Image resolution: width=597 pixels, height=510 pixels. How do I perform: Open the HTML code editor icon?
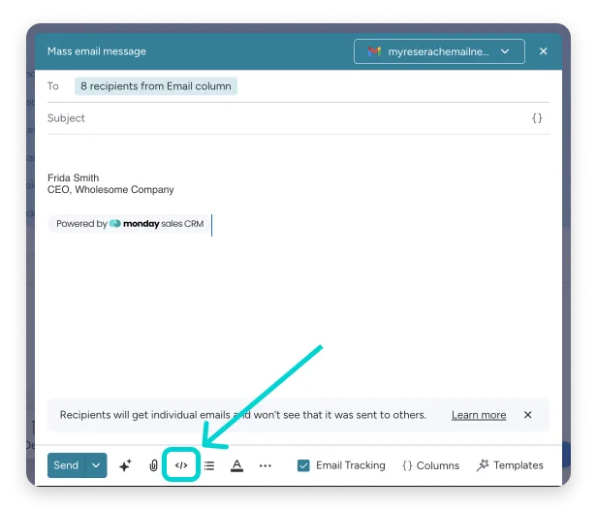(181, 465)
